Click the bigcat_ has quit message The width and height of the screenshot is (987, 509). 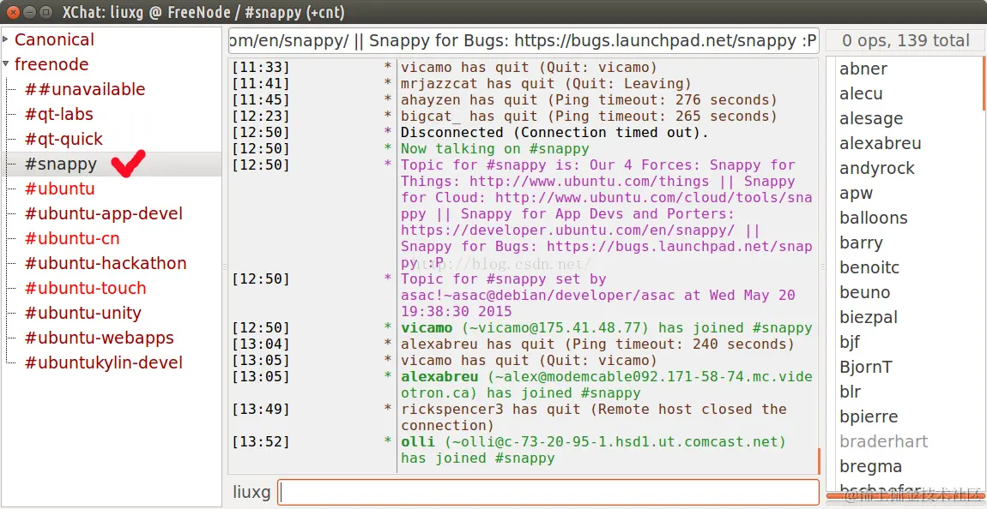589,117
